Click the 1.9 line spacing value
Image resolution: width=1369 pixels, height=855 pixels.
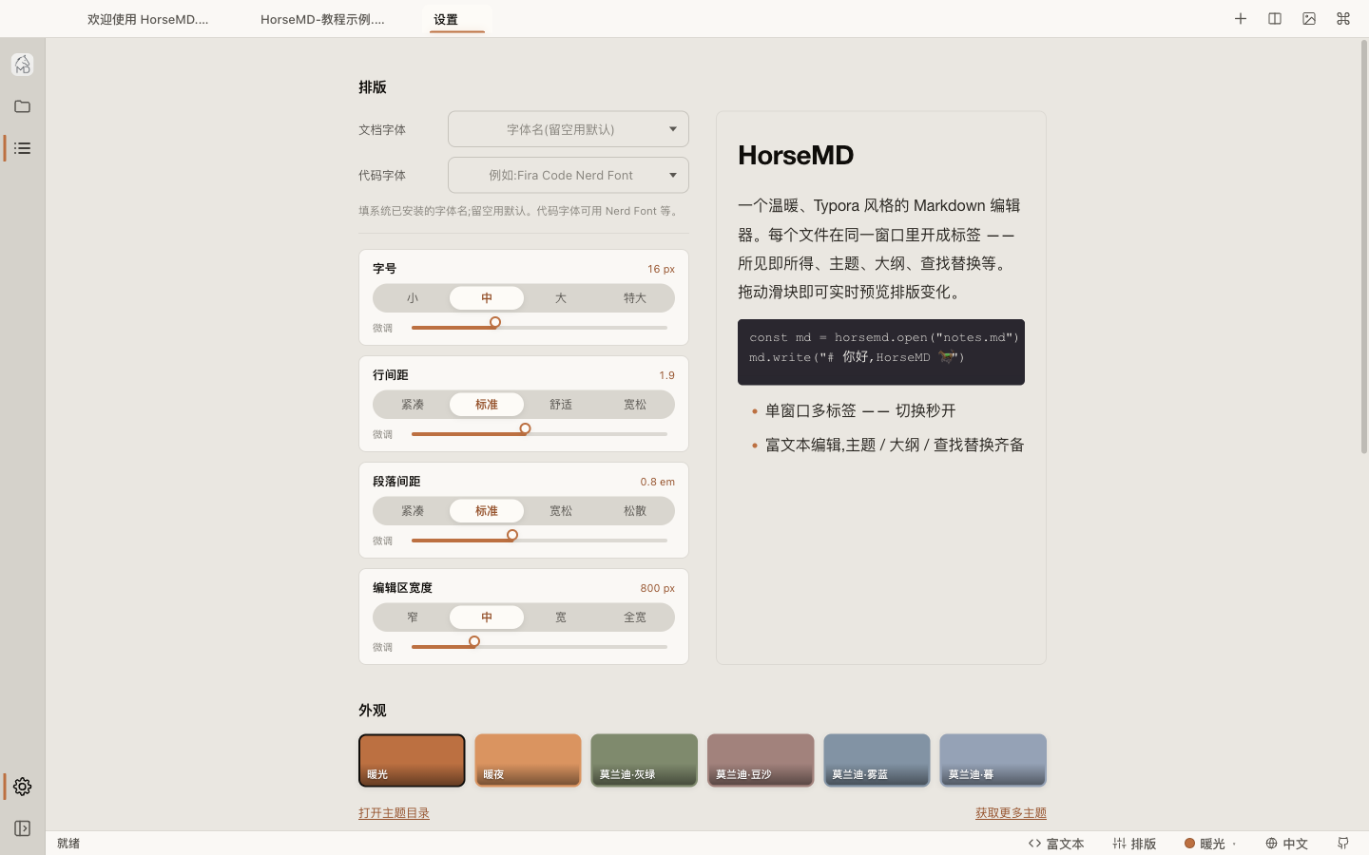[x=666, y=375]
